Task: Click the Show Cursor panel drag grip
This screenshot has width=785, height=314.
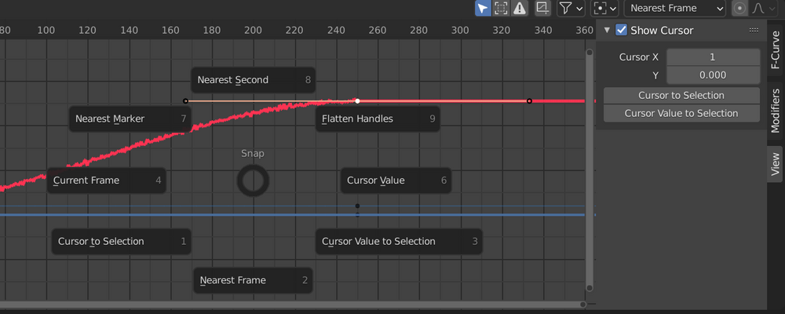Action: click(x=754, y=30)
